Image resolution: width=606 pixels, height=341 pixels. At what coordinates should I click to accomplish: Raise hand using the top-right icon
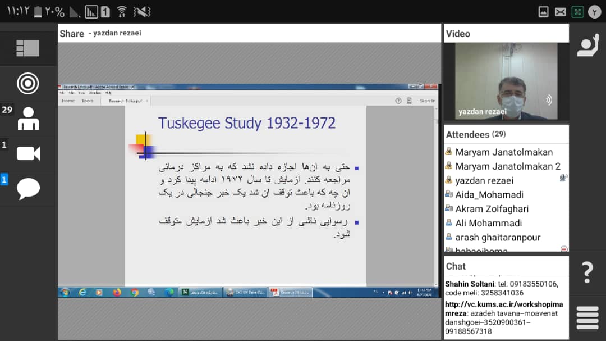[x=587, y=46]
